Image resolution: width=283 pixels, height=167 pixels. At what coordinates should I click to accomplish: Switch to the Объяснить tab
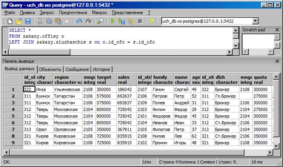tap(50, 69)
